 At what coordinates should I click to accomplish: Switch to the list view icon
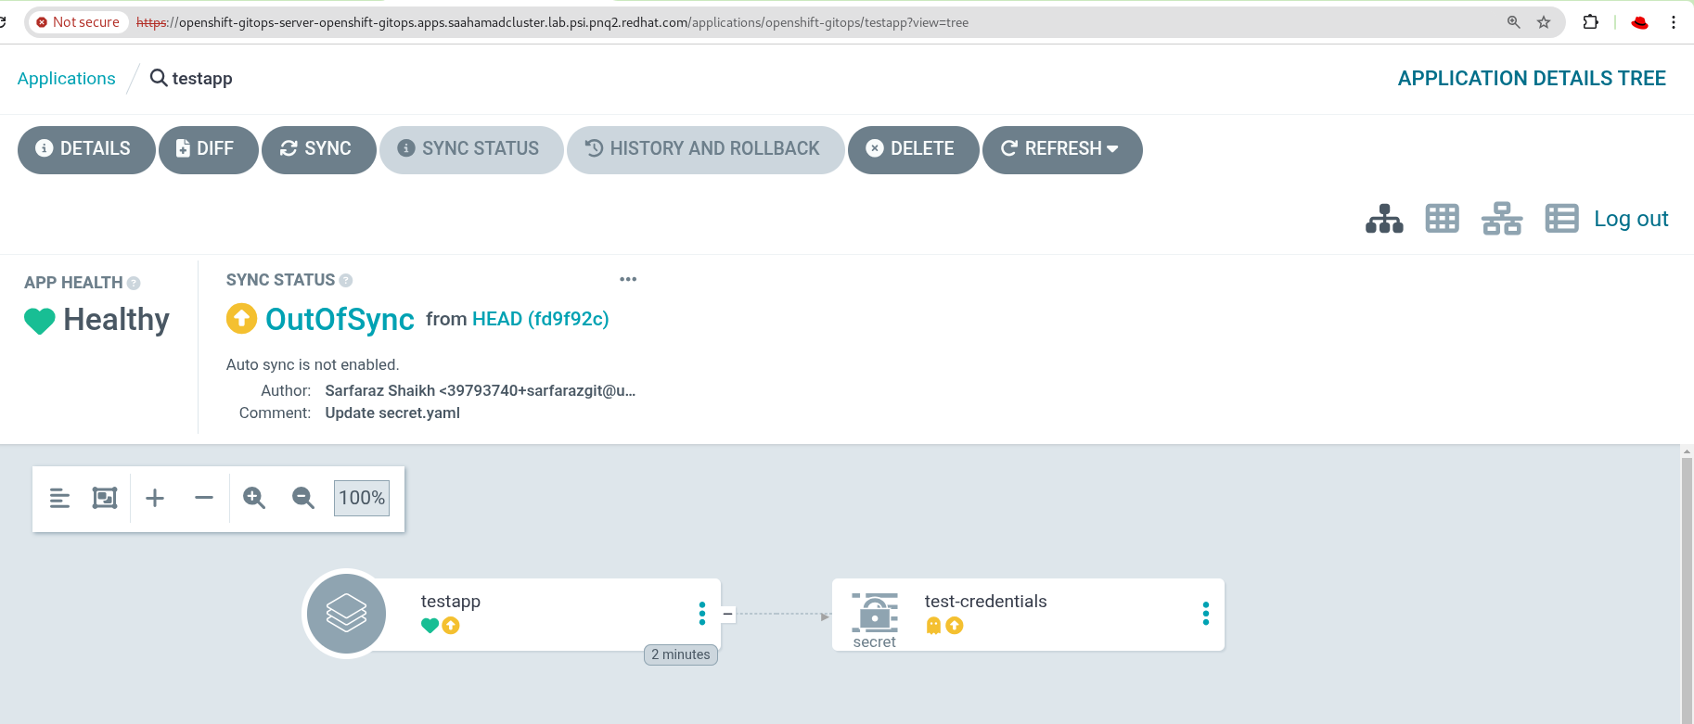1561,219
